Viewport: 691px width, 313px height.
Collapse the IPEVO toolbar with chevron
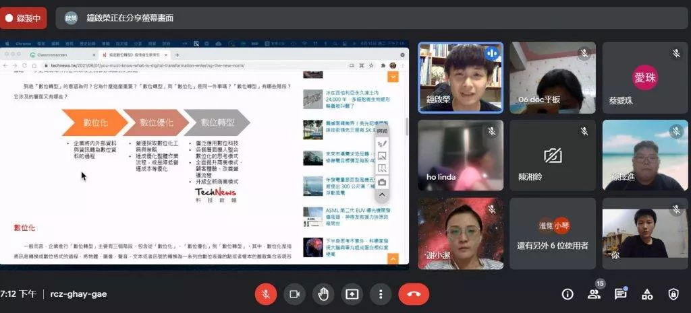coord(382,195)
